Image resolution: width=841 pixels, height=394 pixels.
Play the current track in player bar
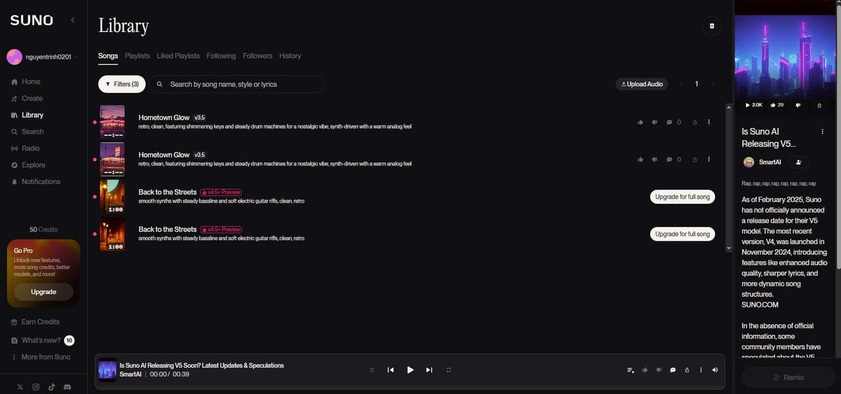(x=410, y=370)
